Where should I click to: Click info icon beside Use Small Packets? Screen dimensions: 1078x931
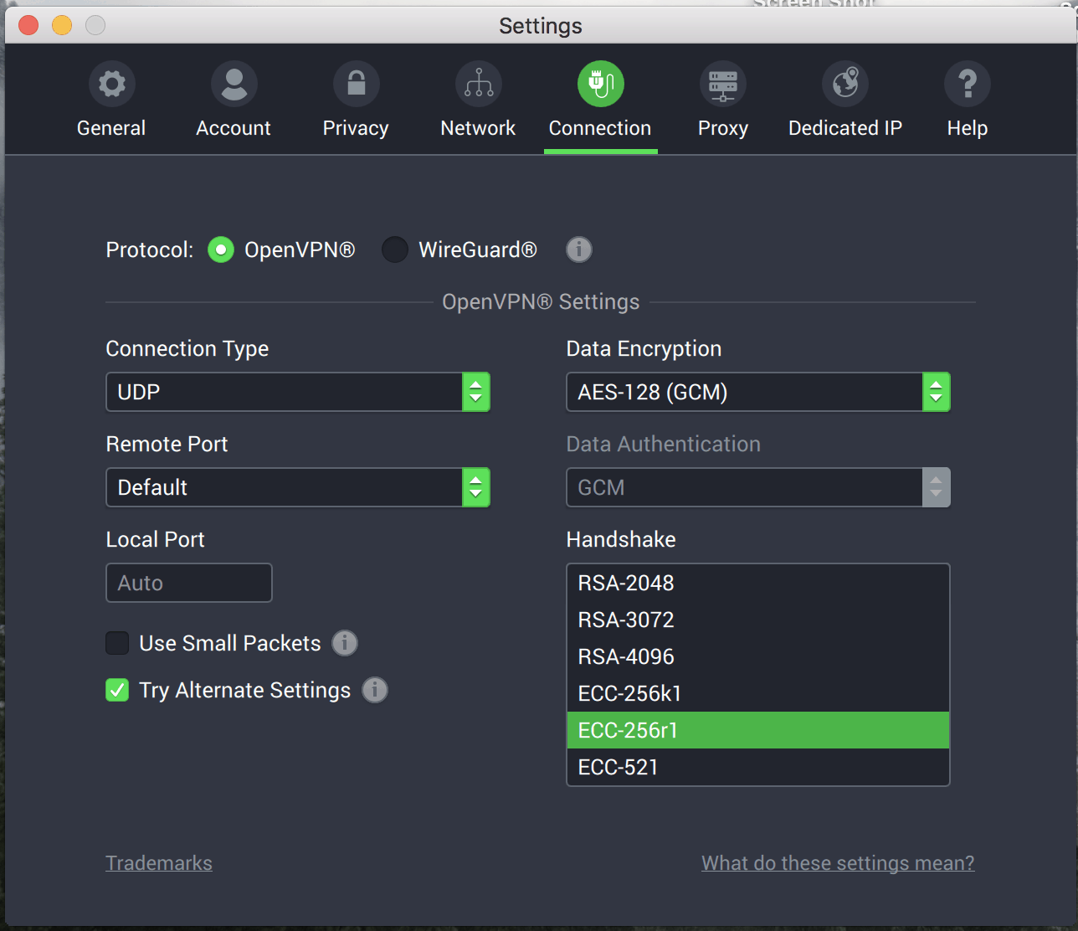345,643
